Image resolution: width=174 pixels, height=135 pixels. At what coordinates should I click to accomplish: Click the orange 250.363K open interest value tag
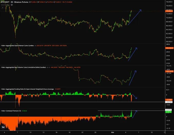tap(169, 48)
